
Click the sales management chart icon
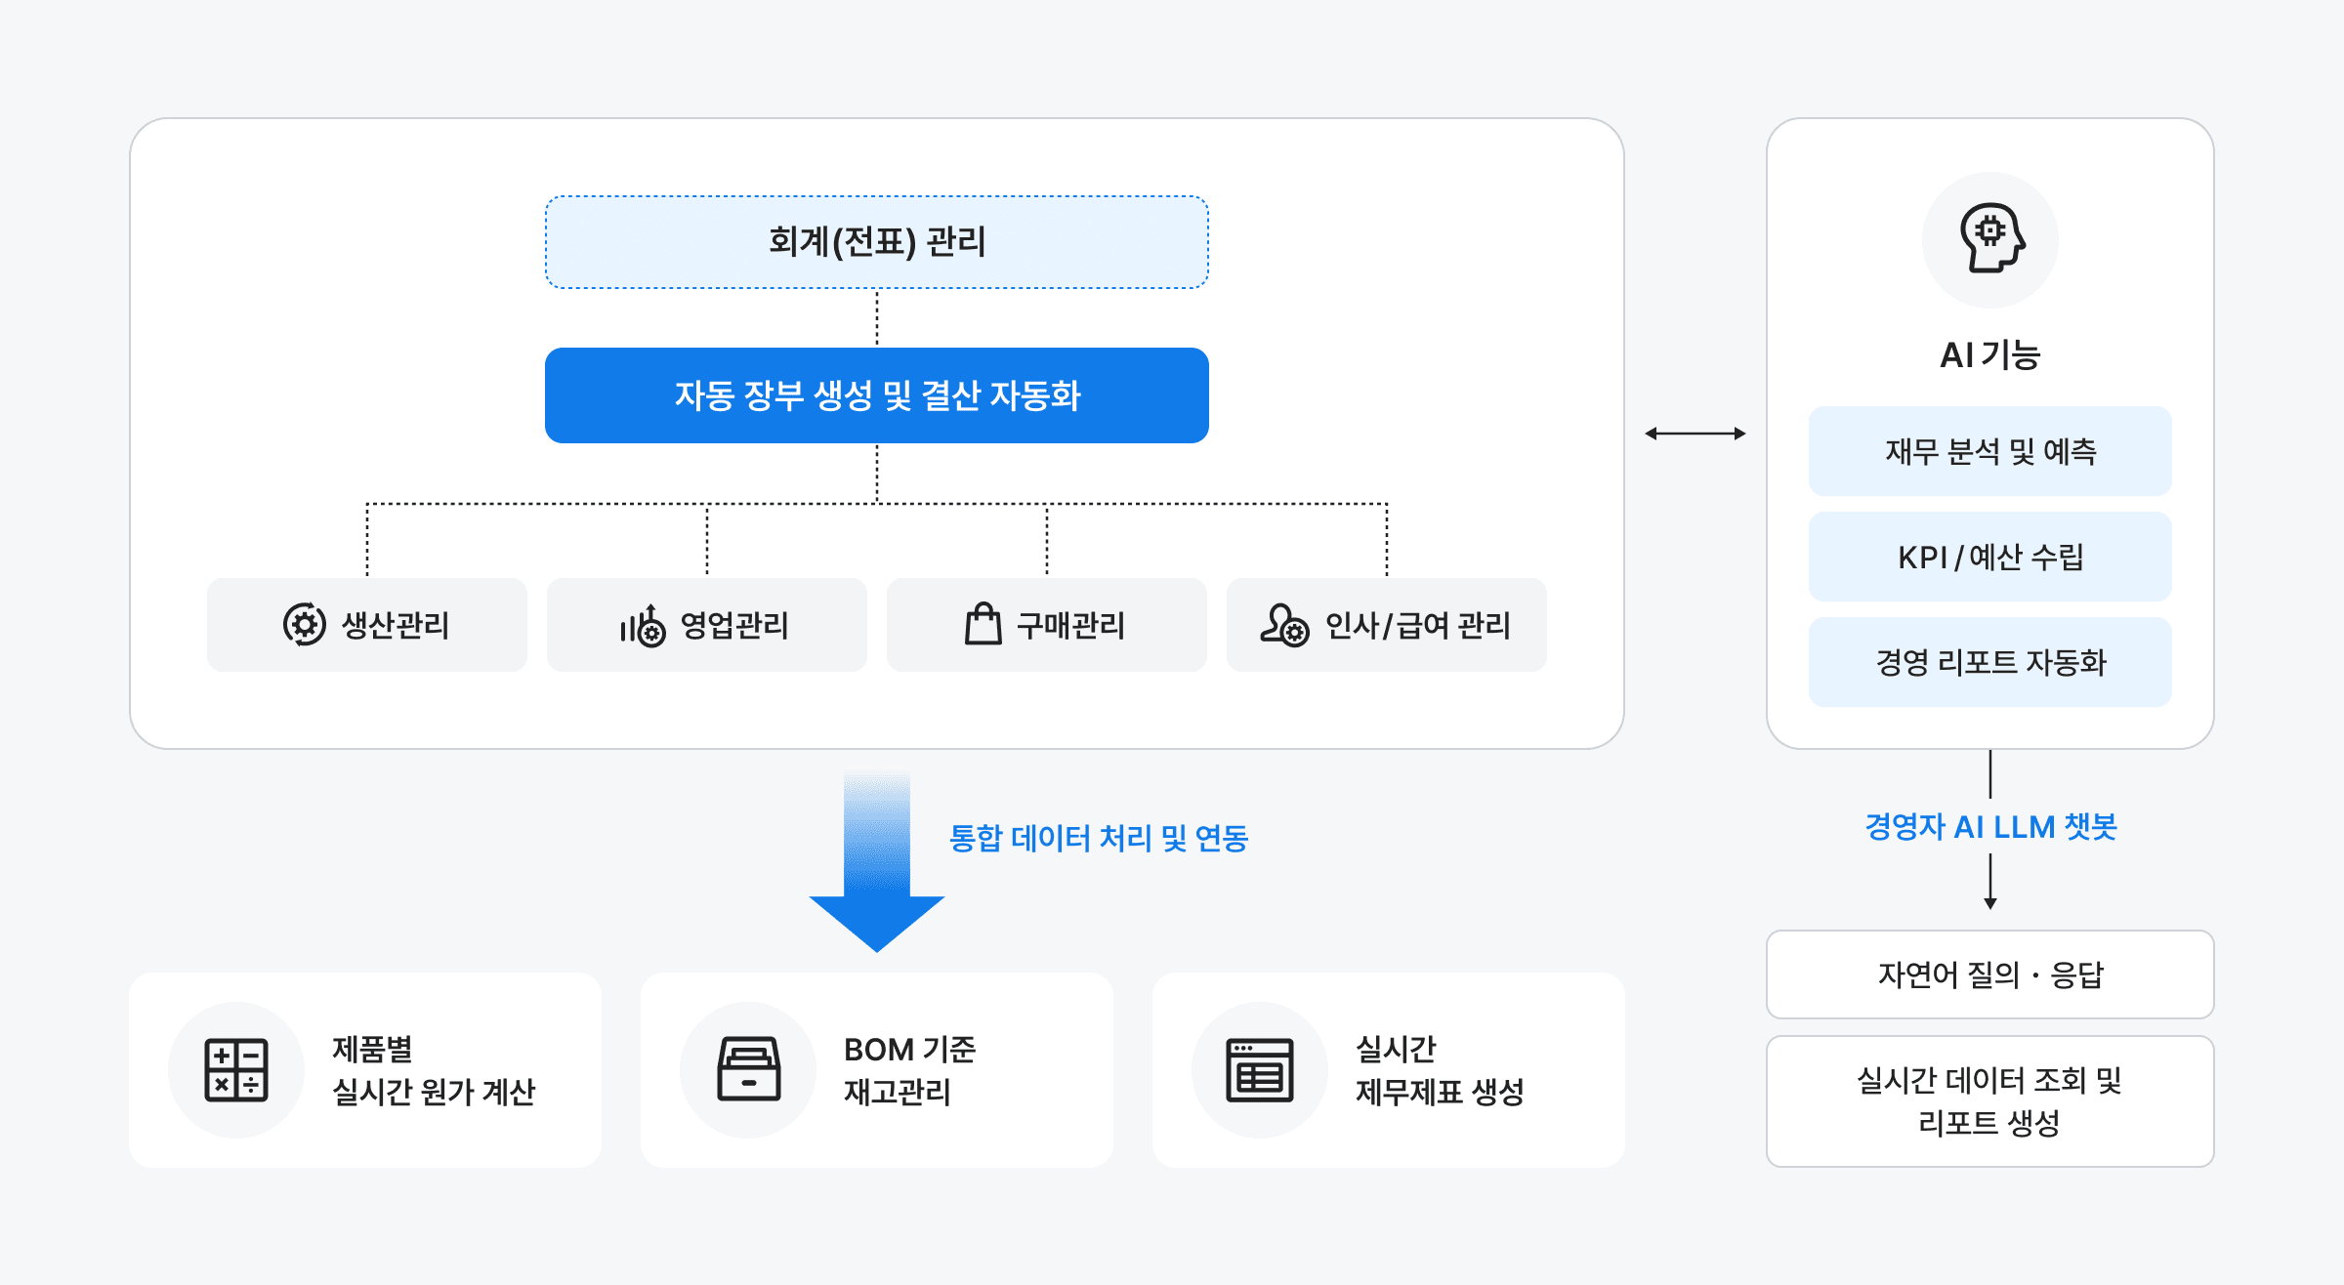pyautogui.click(x=643, y=626)
